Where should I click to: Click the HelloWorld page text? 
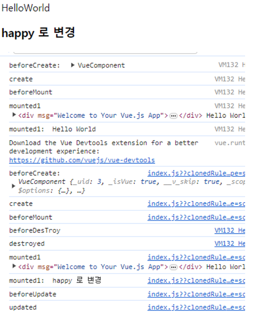[x=25, y=8]
